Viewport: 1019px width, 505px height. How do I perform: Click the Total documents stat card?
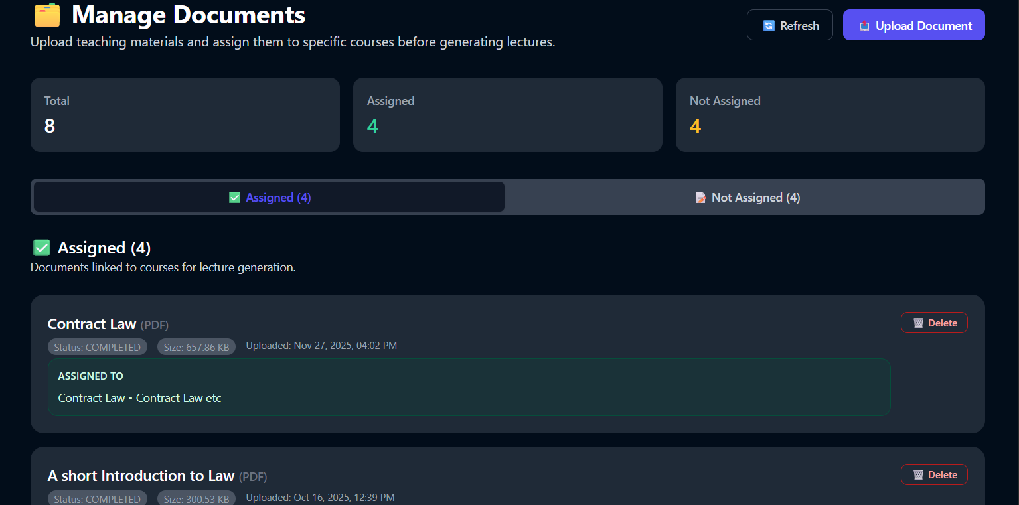pos(185,115)
